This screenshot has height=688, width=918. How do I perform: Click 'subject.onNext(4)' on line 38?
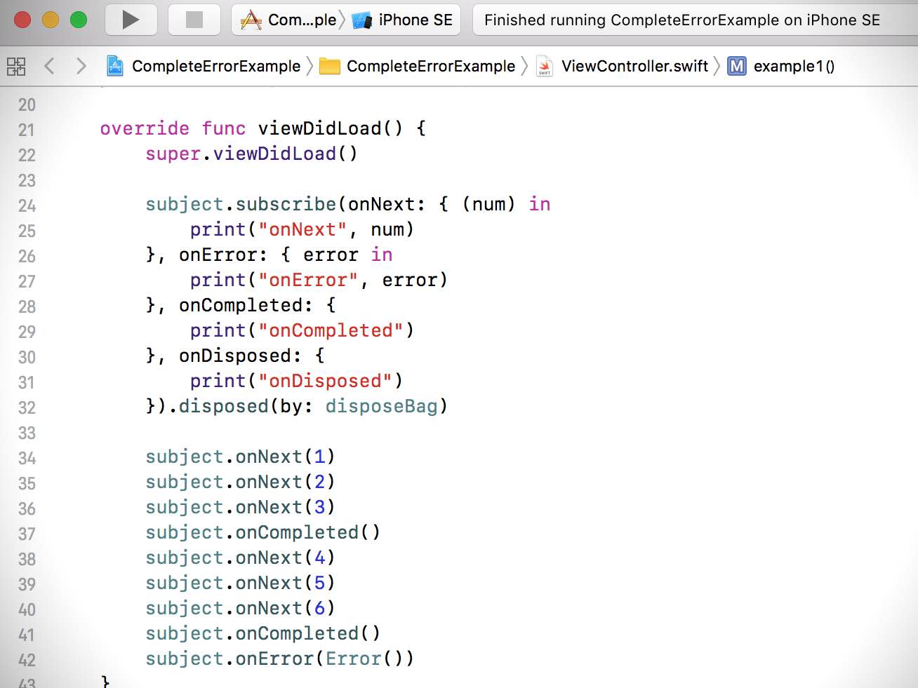pyautogui.click(x=241, y=558)
